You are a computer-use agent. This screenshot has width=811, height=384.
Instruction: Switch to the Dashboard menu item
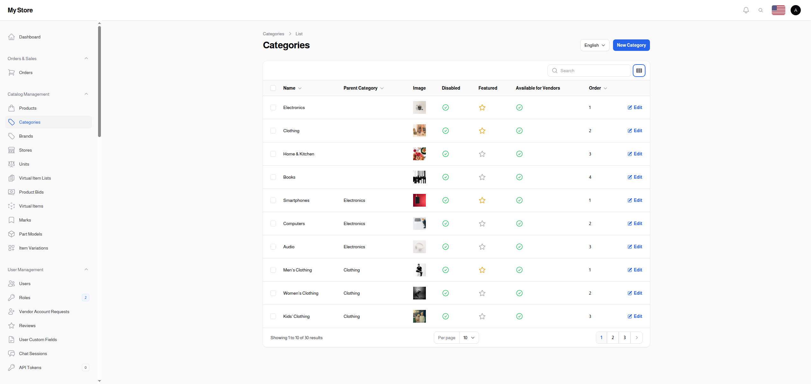[x=30, y=37]
